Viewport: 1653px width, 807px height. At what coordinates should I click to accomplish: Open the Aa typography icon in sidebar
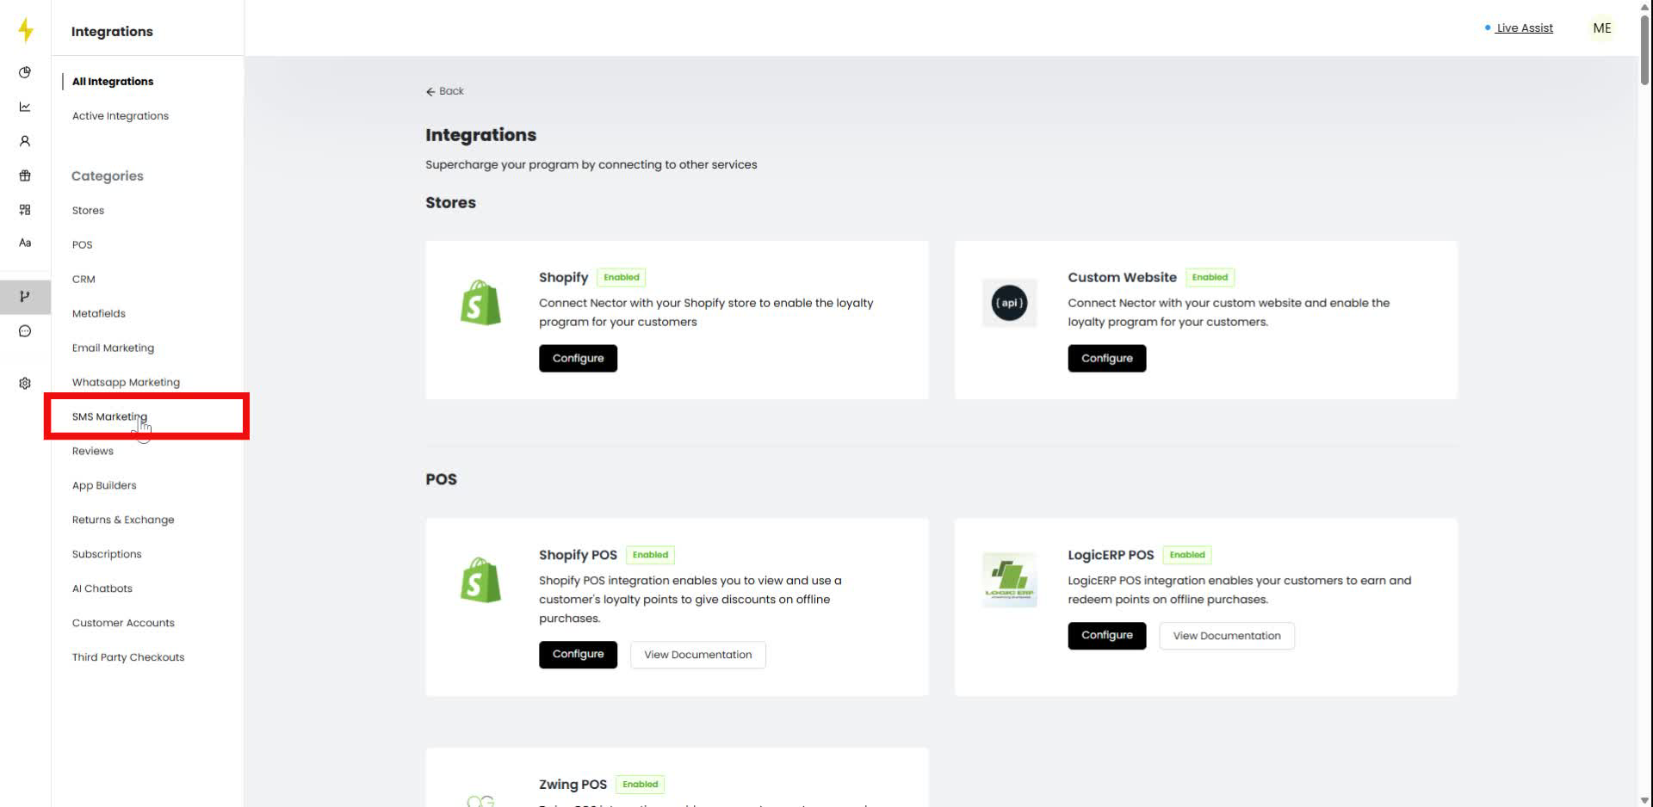(25, 243)
